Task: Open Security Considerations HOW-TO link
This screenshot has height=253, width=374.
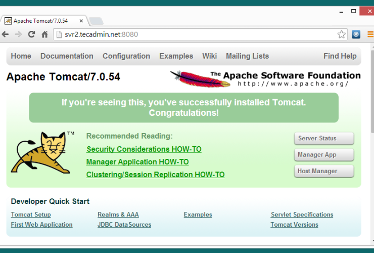Action: (x=144, y=149)
